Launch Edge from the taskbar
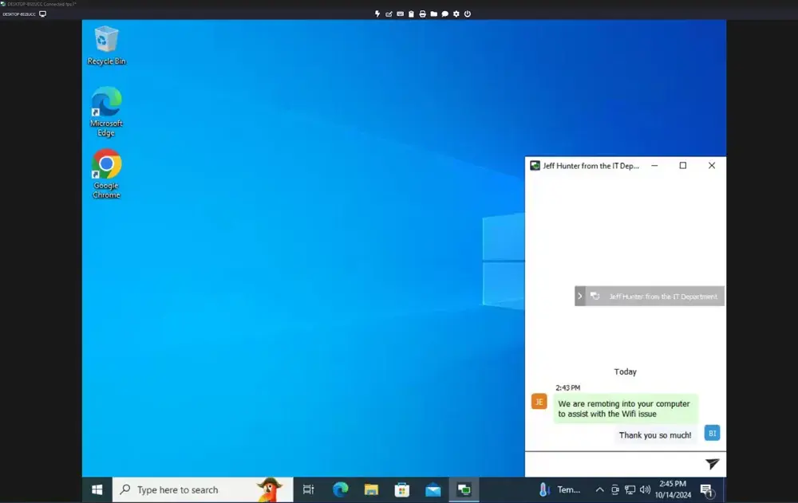The height and width of the screenshot is (503, 798). tap(340, 489)
